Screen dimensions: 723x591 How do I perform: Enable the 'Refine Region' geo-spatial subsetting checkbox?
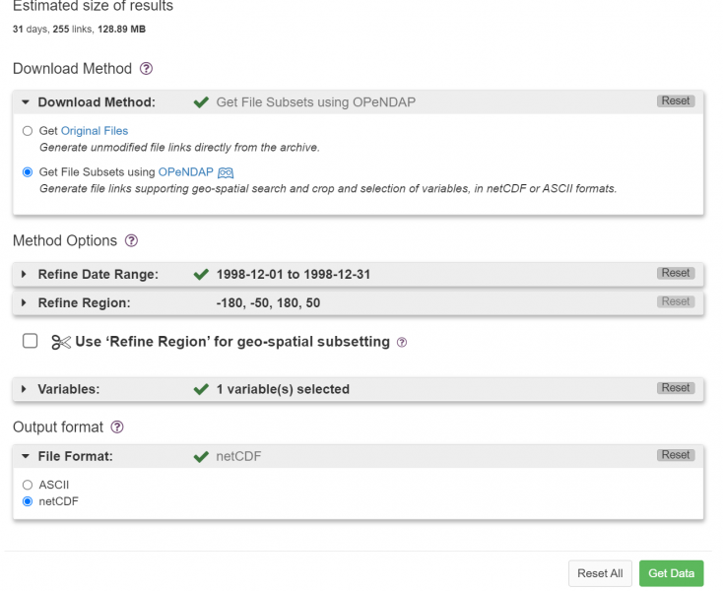point(31,341)
